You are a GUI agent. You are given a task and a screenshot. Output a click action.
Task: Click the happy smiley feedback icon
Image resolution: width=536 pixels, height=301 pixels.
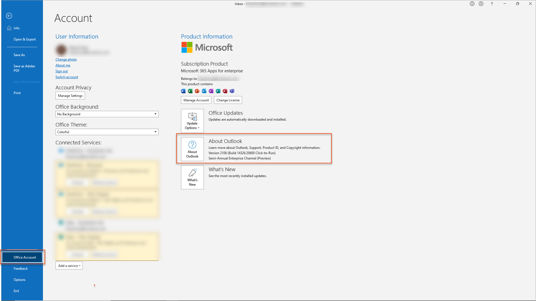[x=472, y=4]
